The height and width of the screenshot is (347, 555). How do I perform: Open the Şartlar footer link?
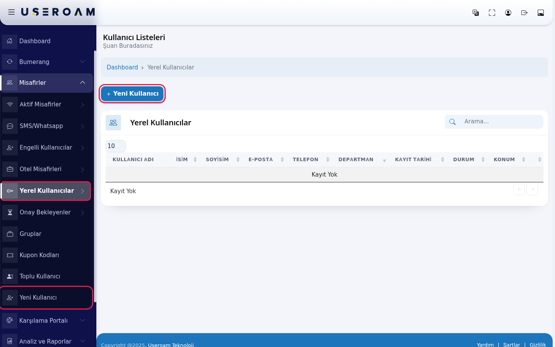pos(511,345)
